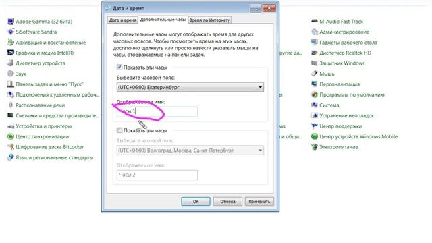Click Центр устройств Windows Mobile icon

coord(315,136)
